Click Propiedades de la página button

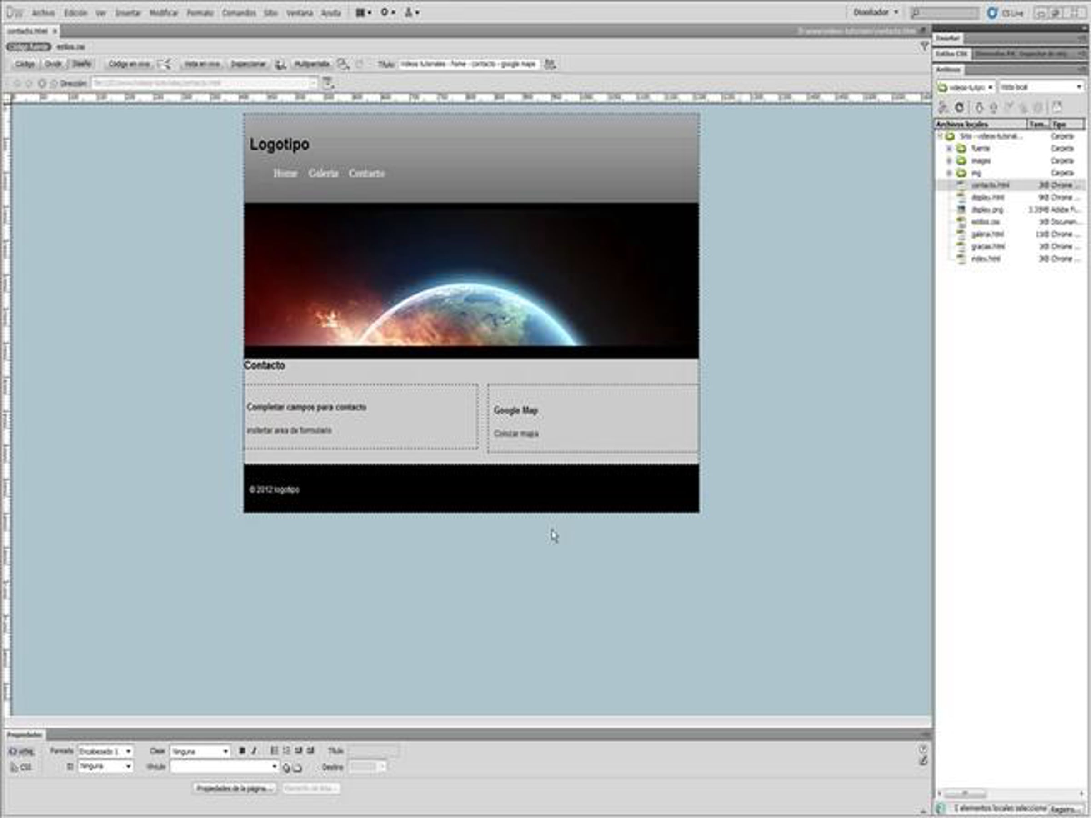[x=234, y=788]
